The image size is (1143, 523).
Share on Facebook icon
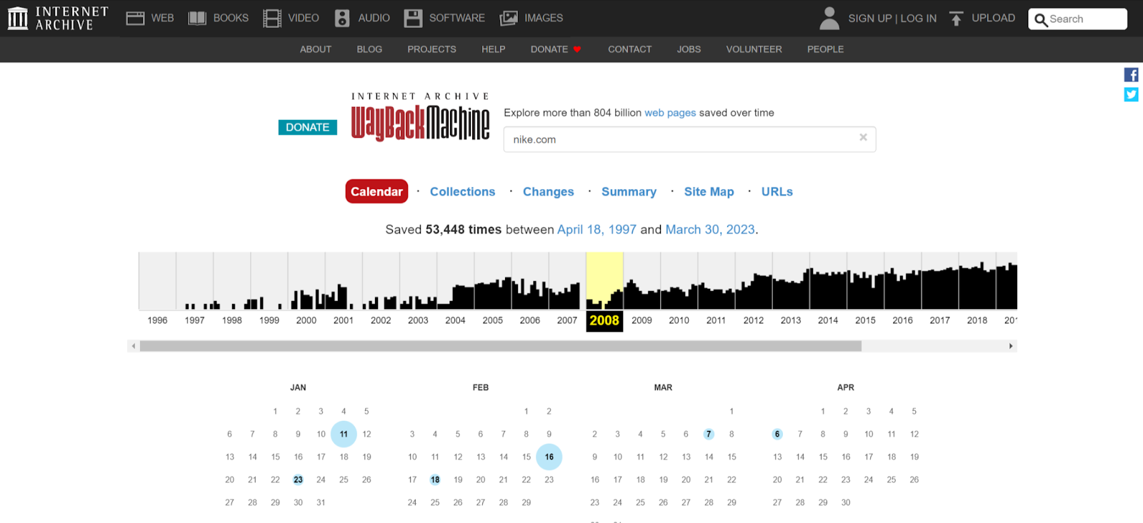pos(1132,74)
